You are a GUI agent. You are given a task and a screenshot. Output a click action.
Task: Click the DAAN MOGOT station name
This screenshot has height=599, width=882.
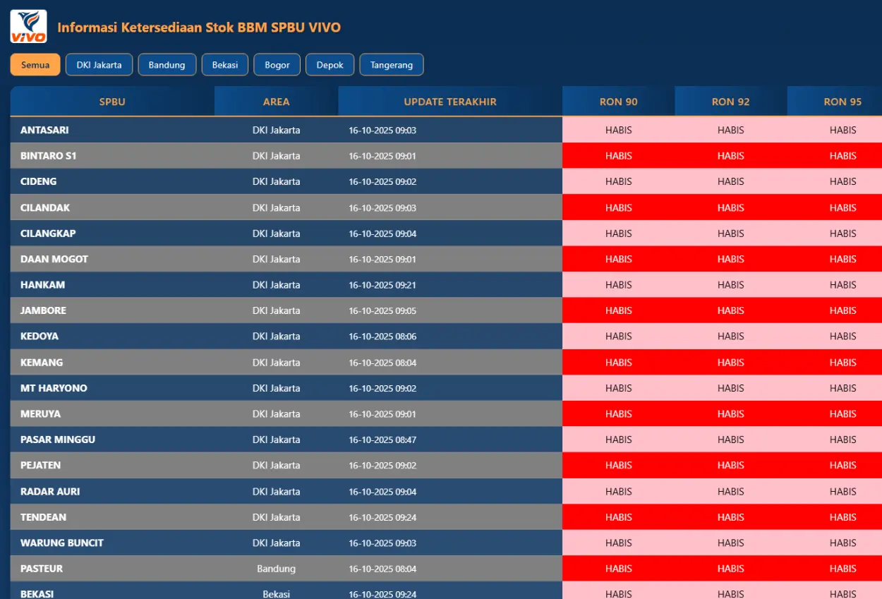click(x=54, y=259)
